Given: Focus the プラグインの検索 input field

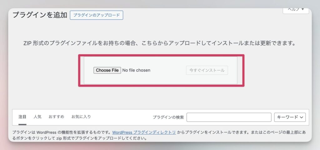Looking at the screenshot, I should 229,117.
